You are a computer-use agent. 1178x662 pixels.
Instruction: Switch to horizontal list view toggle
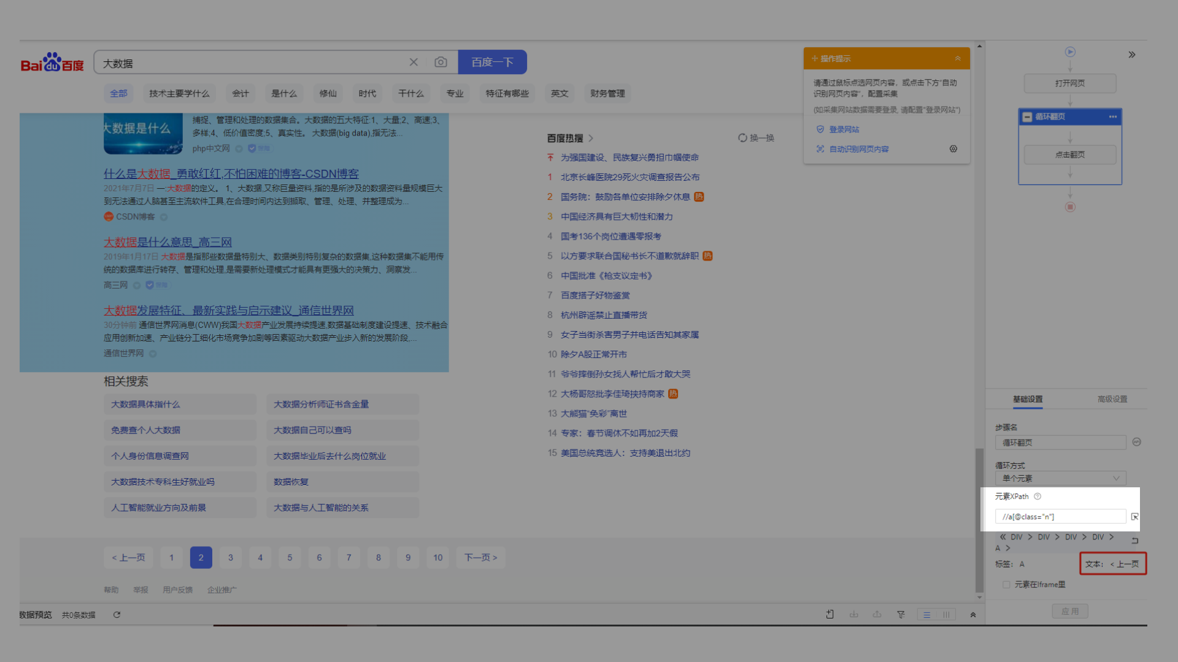(x=927, y=615)
